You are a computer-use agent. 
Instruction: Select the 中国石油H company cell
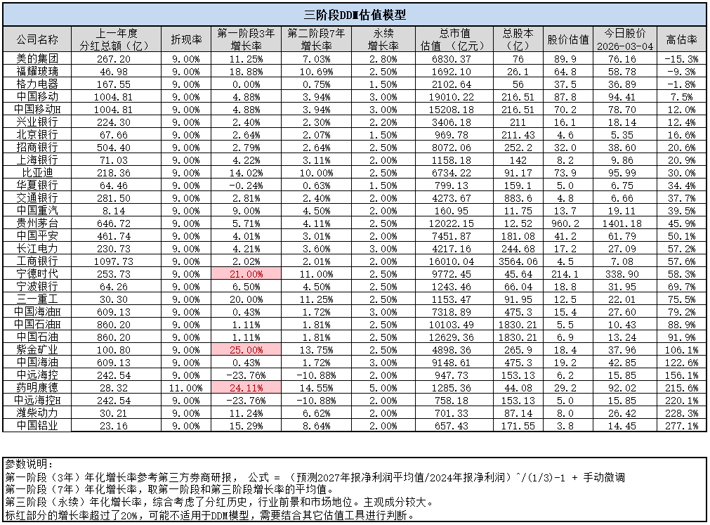pos(37,324)
